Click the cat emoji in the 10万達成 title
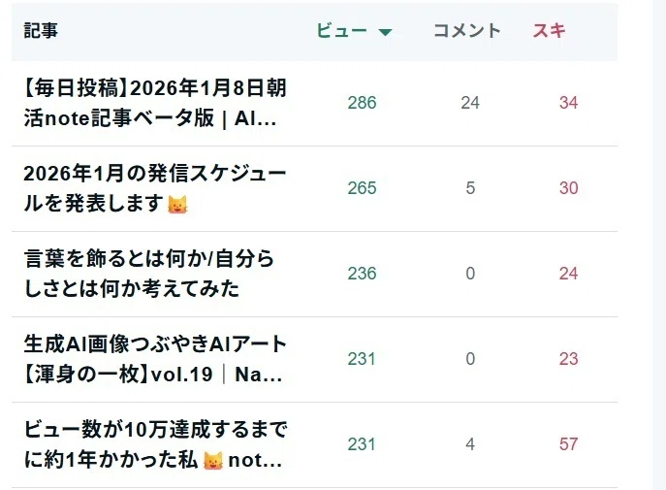 [213, 460]
